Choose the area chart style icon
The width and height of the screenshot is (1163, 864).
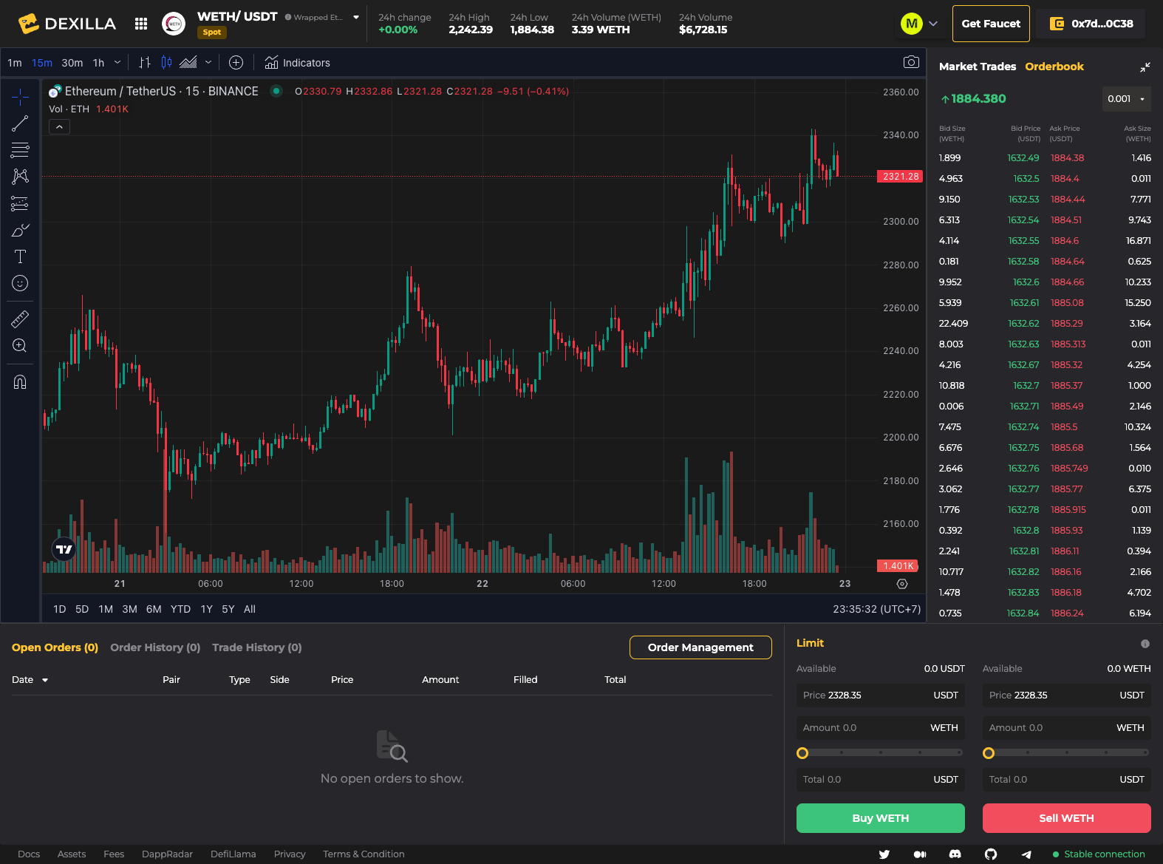pos(188,63)
